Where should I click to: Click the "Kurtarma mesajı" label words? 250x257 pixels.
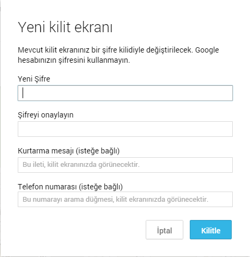click(46, 151)
